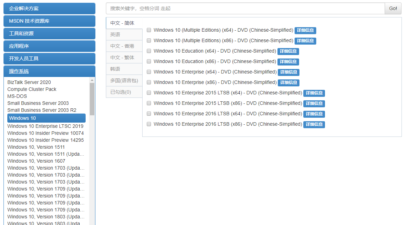Select Windows 10 Enterprise LTSC 2019 in list
Image resolution: width=405 pixels, height=225 pixels.
coord(45,126)
